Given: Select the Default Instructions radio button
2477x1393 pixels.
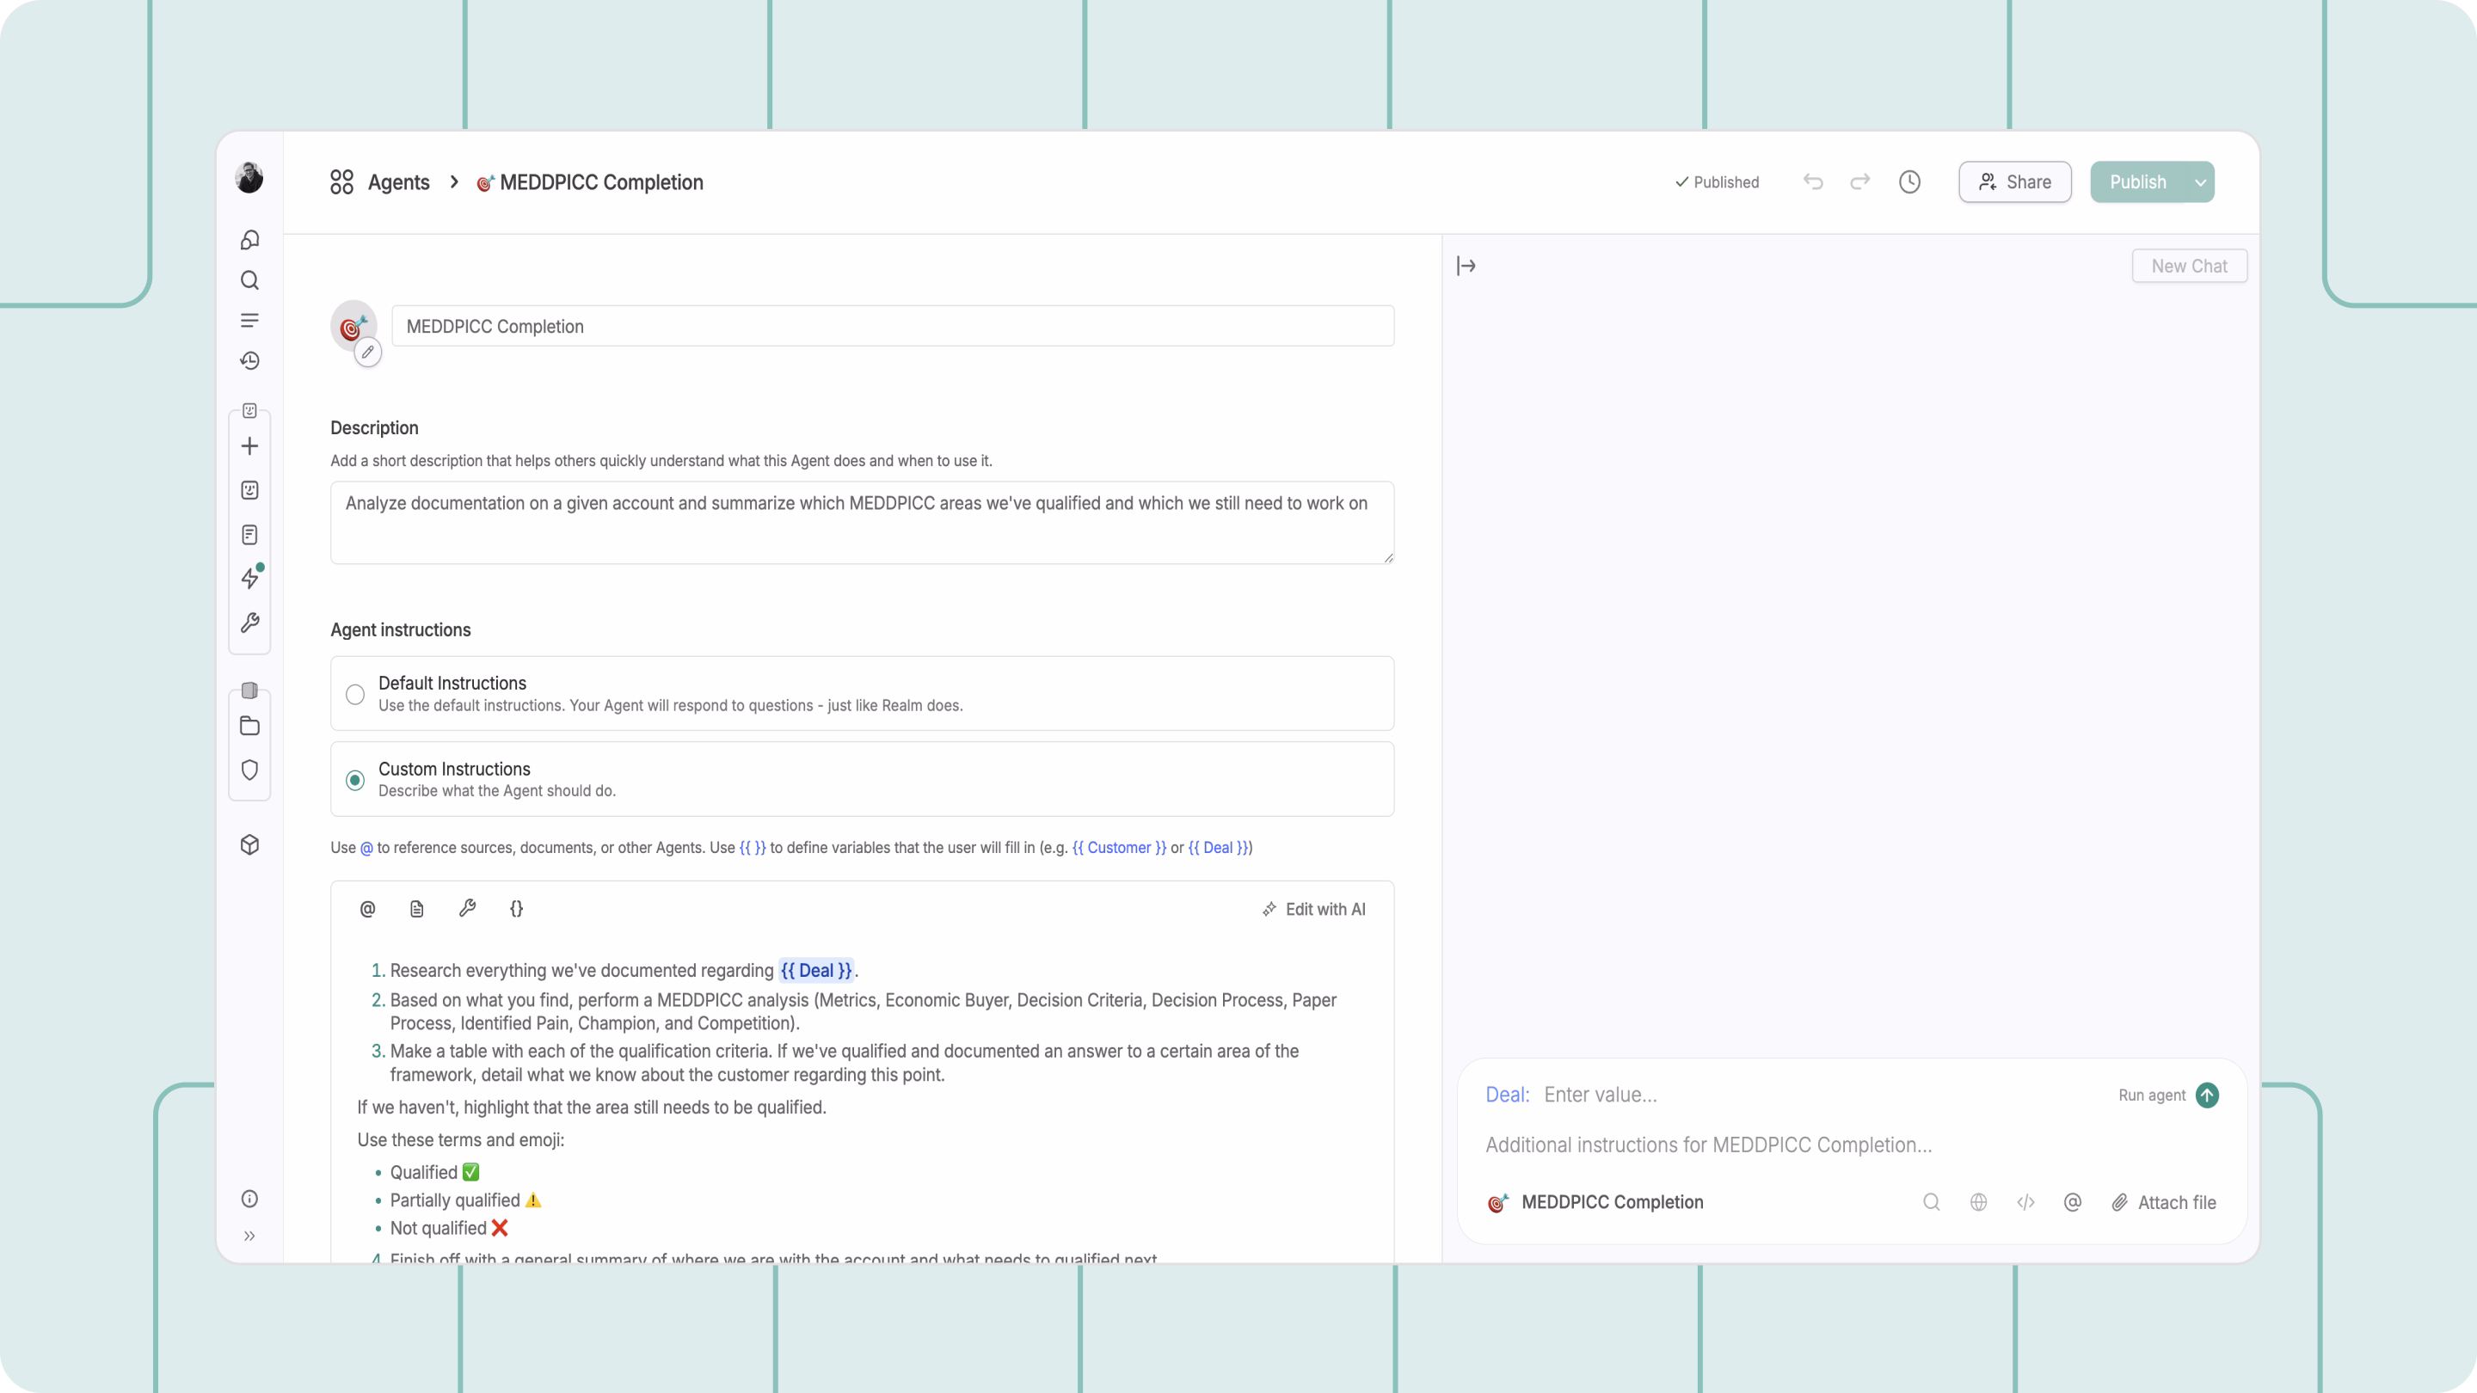Looking at the screenshot, I should [355, 694].
